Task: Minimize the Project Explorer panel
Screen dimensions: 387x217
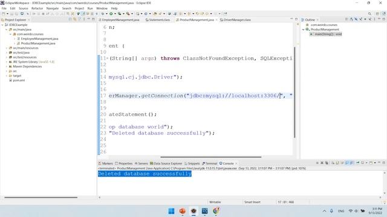Action: coord(89,19)
